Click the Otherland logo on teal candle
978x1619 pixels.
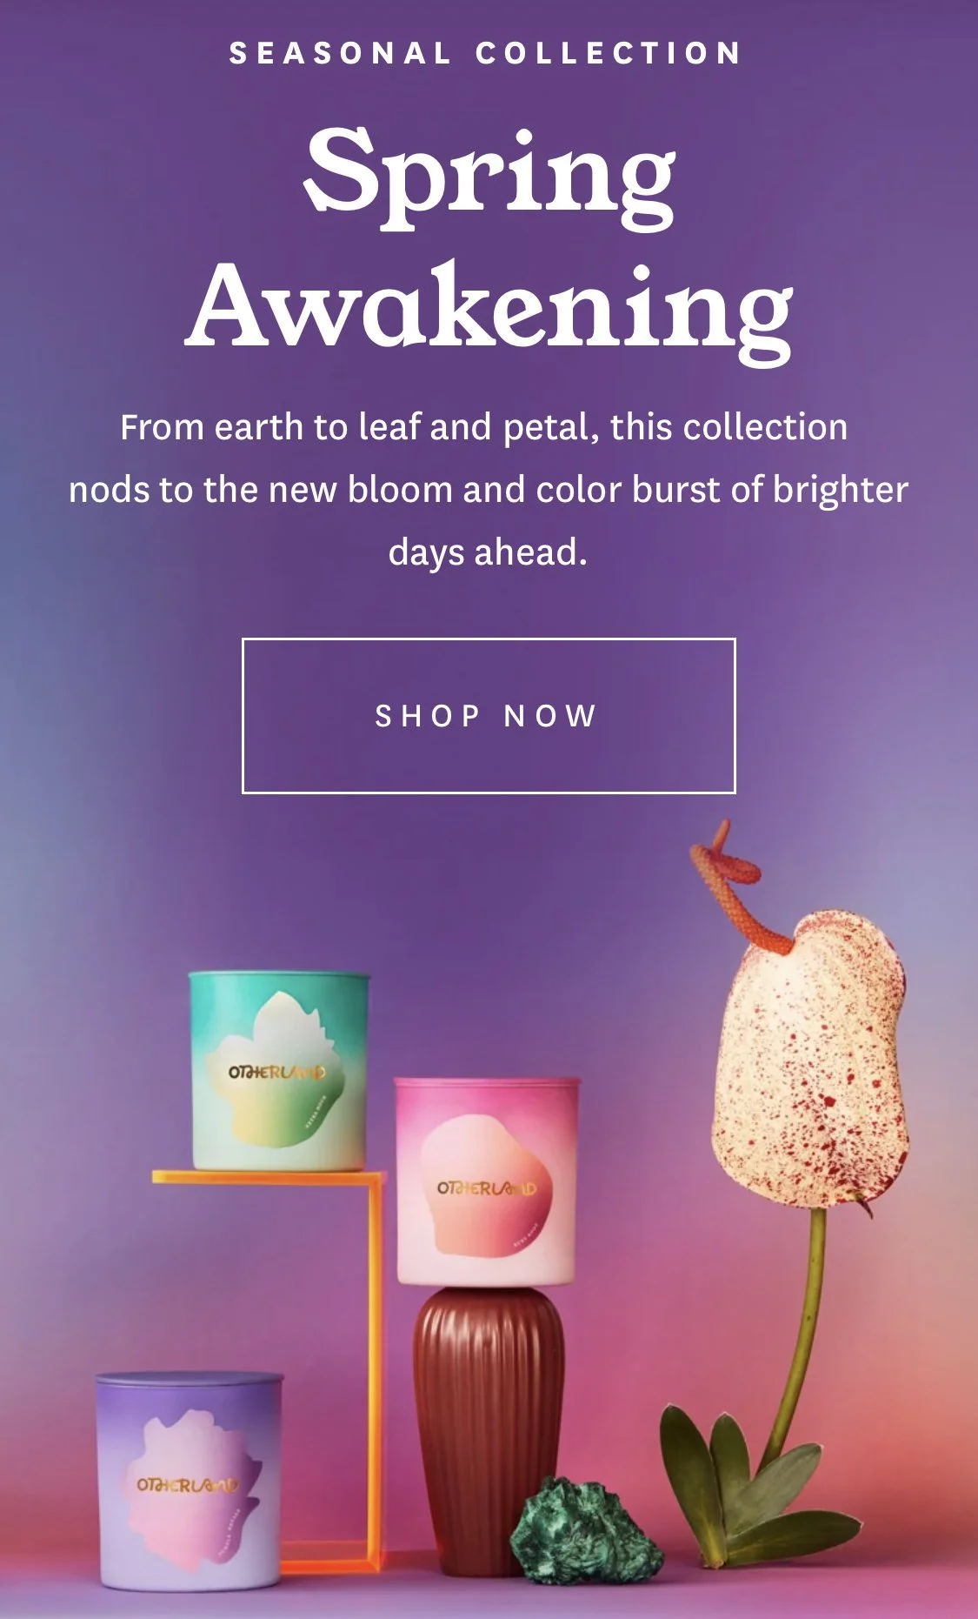(x=276, y=1073)
